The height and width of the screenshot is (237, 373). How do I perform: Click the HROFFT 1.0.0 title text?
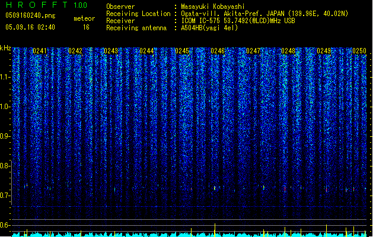click(47, 5)
